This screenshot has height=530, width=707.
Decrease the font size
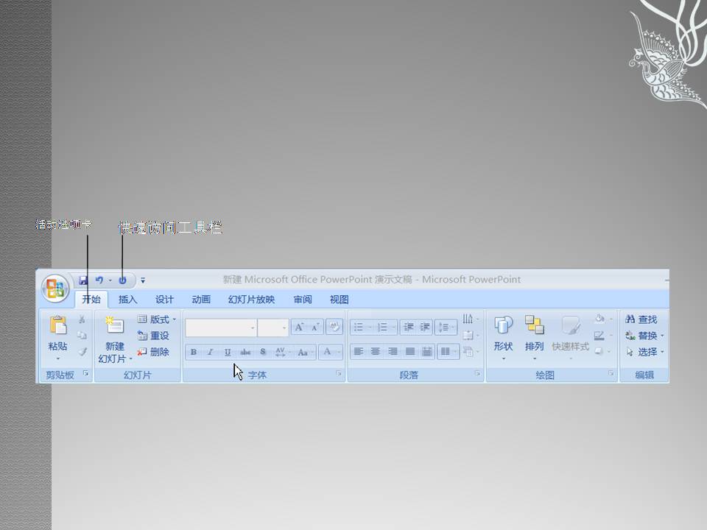[x=315, y=327]
